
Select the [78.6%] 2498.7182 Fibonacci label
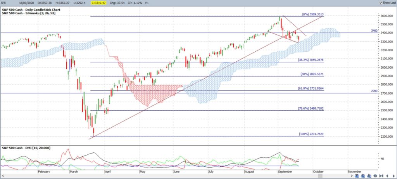tap(311, 108)
